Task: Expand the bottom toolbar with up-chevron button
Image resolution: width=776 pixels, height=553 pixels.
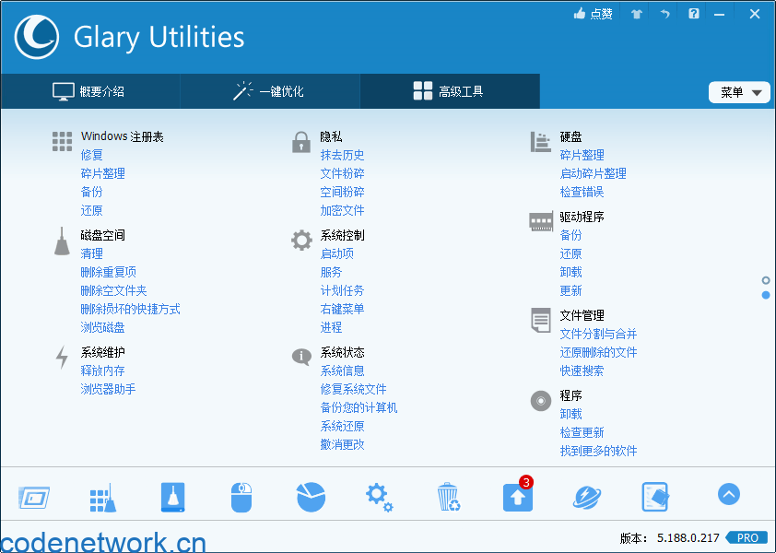Action: click(x=729, y=494)
